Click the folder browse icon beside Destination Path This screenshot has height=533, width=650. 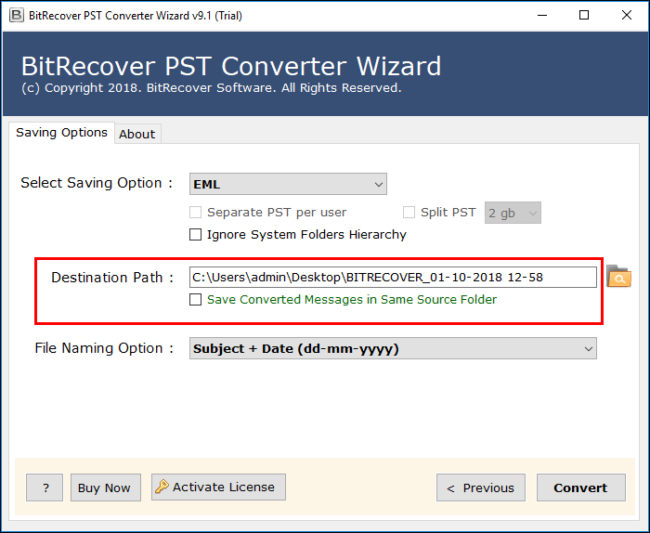[618, 277]
